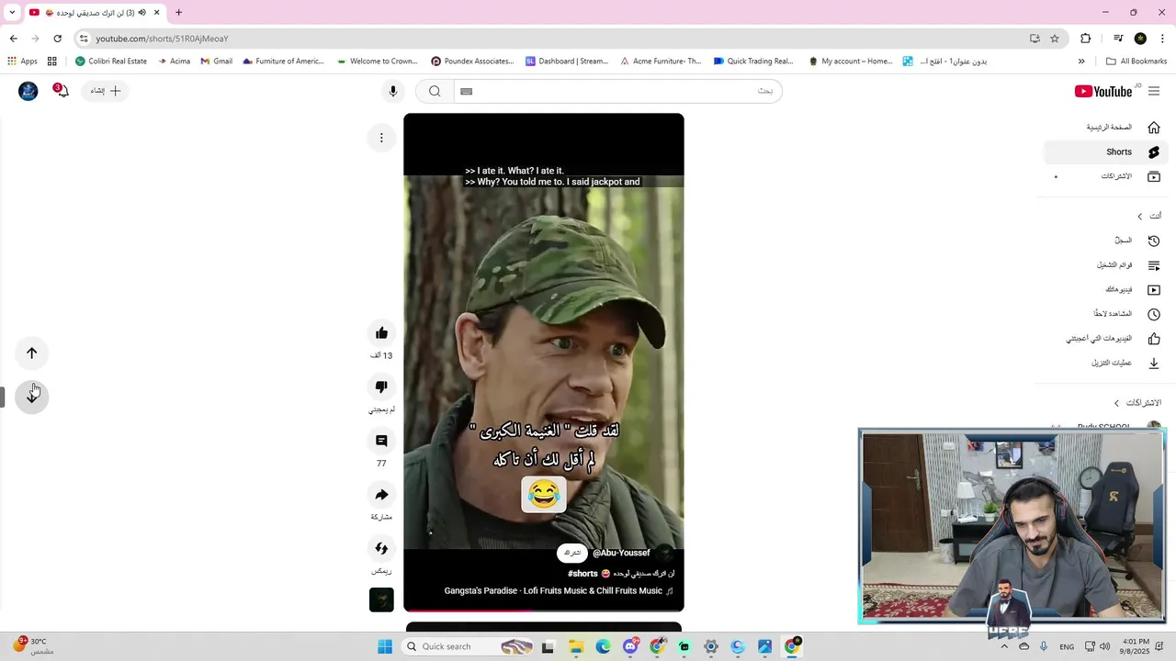Open File Explorer from taskbar

coord(576,646)
